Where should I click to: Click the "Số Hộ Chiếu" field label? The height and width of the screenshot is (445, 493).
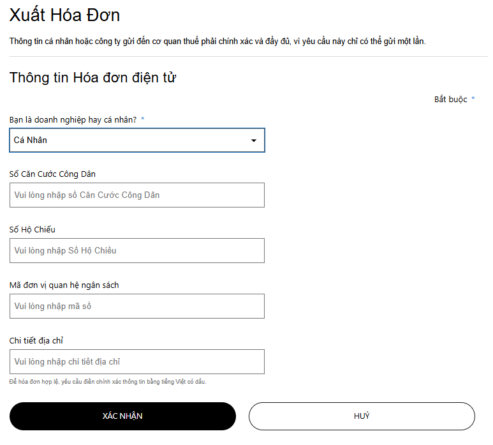(37, 229)
